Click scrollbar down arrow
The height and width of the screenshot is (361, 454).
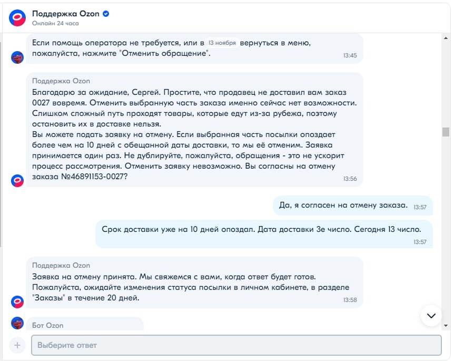(x=446, y=326)
